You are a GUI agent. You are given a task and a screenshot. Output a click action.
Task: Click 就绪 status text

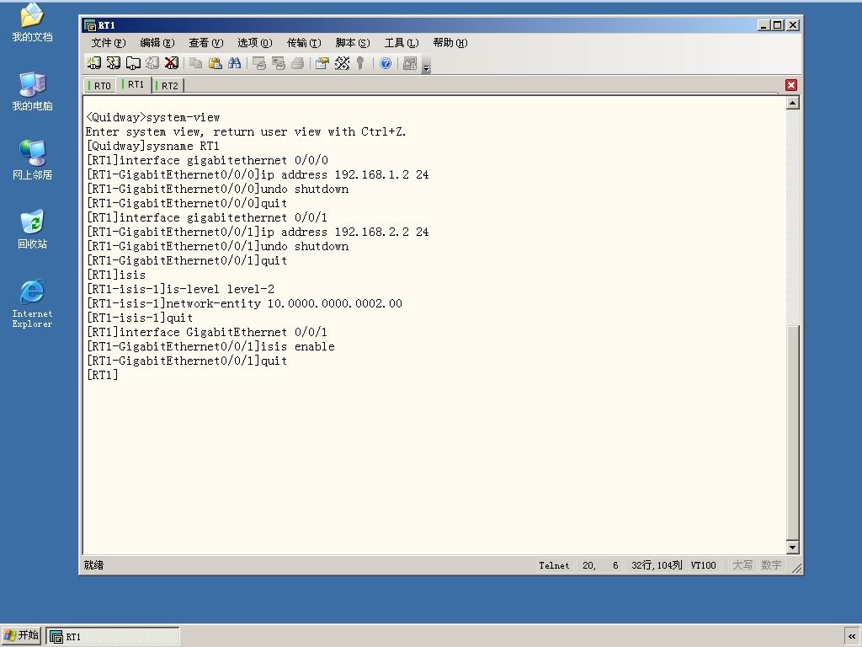[94, 565]
